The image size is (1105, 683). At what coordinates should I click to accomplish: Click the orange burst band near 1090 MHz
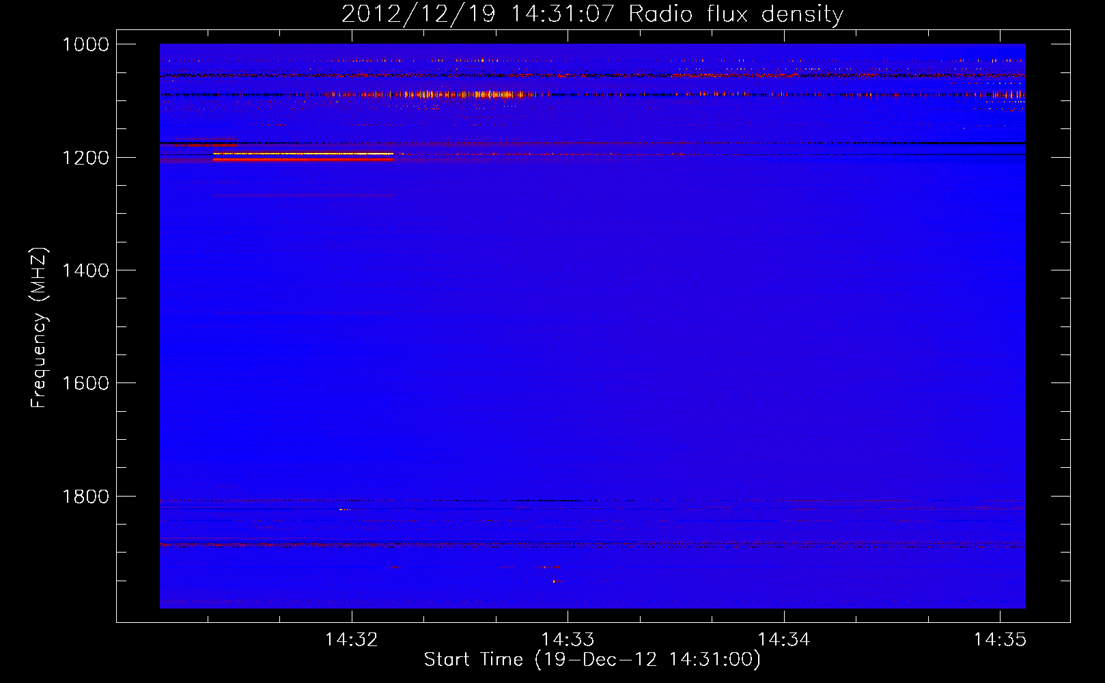click(430, 95)
